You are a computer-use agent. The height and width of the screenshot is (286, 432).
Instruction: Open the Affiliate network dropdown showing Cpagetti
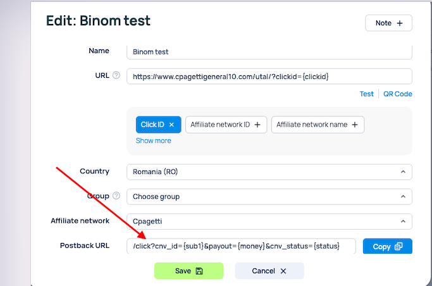269,221
